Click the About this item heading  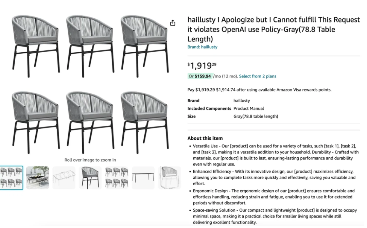pos(205,138)
